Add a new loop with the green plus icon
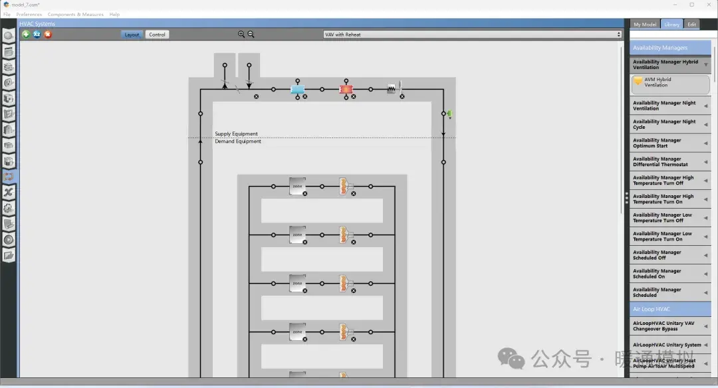The image size is (718, 388). tap(27, 34)
